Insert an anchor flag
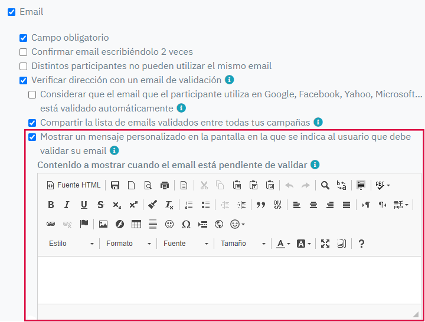Viewport: 425px width, 322px height. coord(84,224)
